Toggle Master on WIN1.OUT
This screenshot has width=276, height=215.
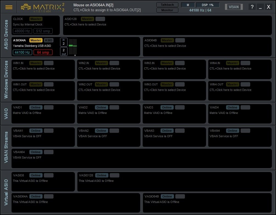(x=36, y=84)
